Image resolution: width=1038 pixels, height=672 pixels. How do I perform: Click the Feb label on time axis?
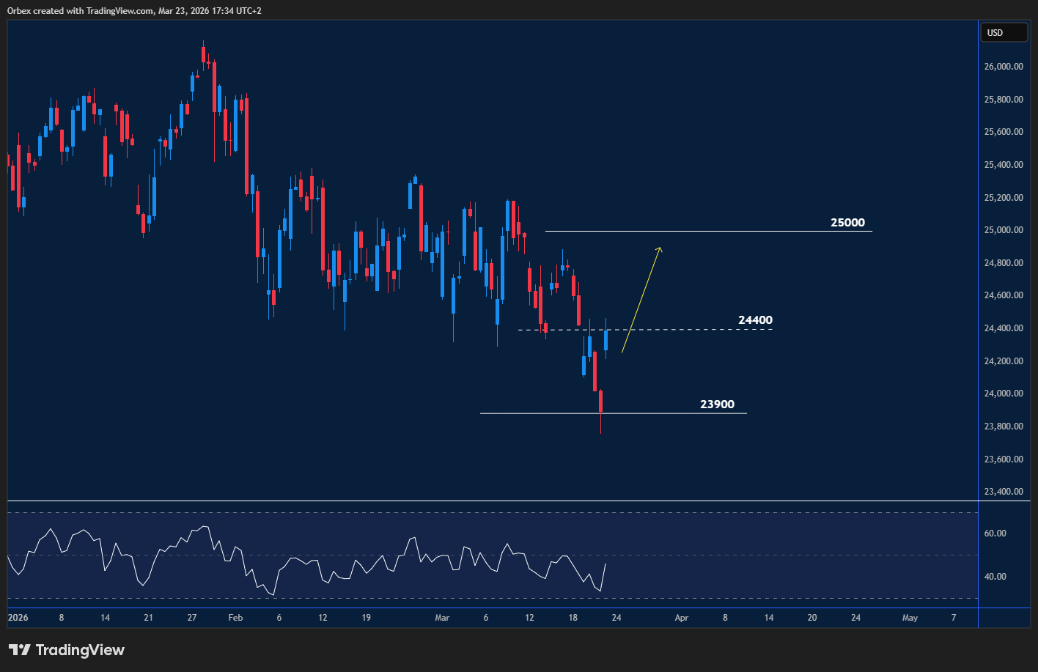(x=235, y=618)
